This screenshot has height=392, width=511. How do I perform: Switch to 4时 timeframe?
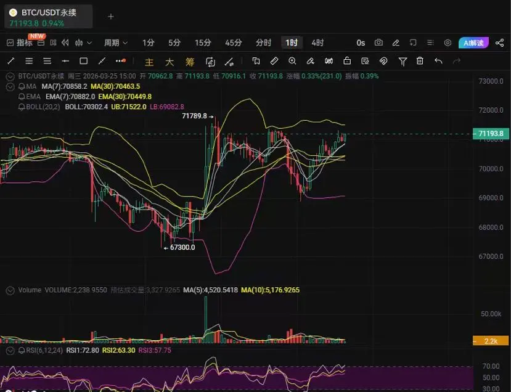coord(317,43)
